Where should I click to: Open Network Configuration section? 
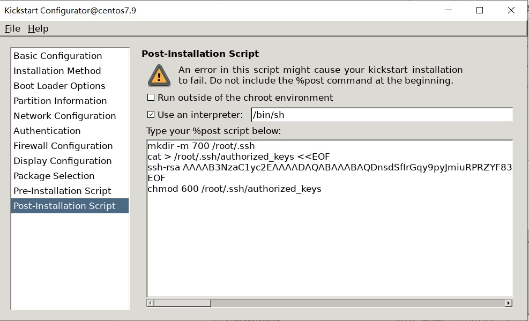click(70, 116)
